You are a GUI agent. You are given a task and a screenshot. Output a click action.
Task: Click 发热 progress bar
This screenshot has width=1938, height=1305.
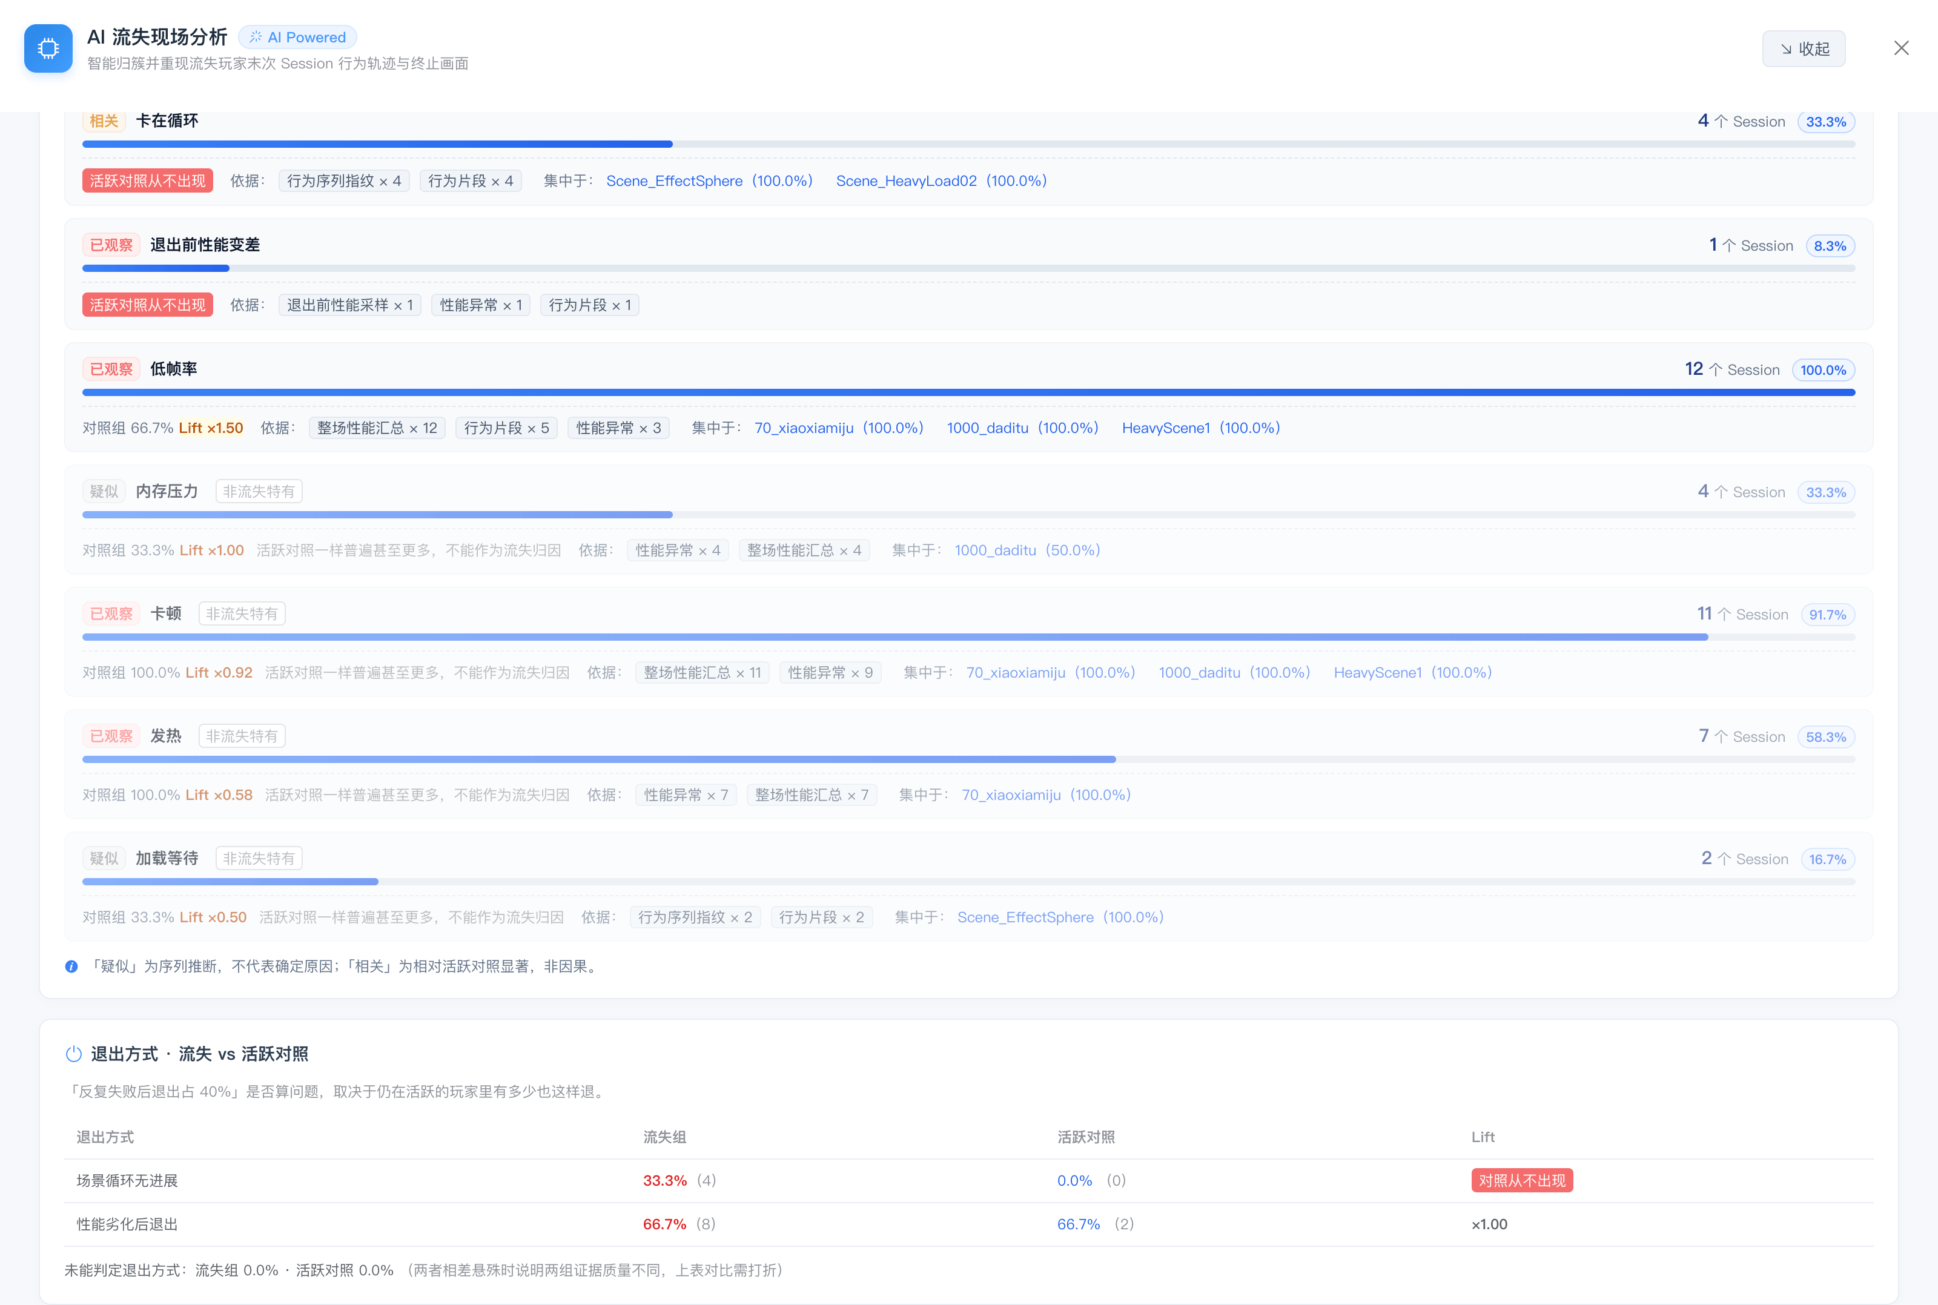tap(968, 759)
